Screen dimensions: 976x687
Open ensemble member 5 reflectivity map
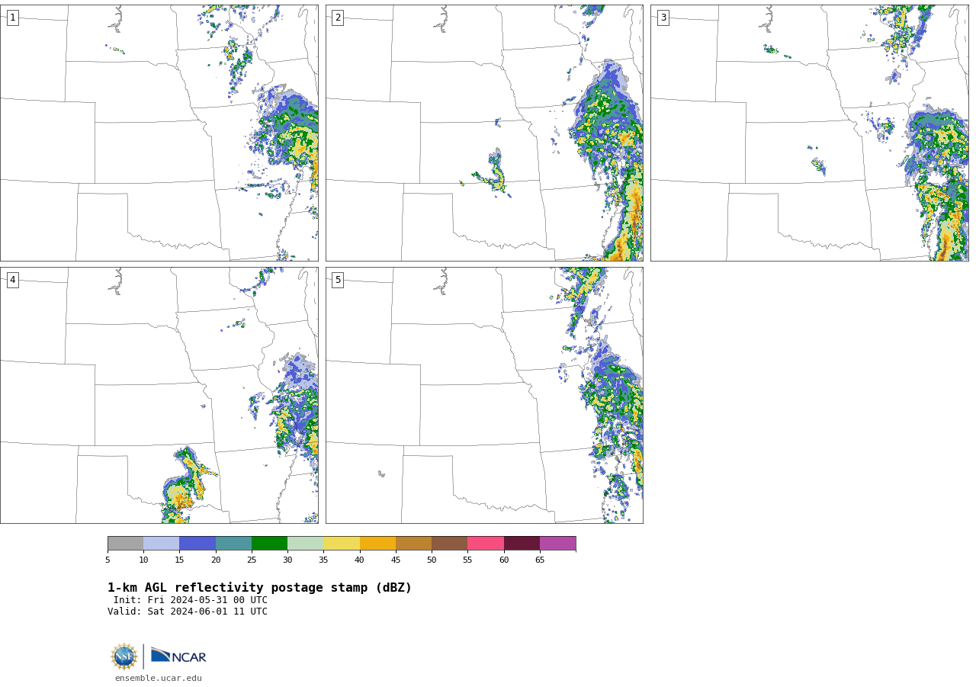pyautogui.click(x=484, y=395)
